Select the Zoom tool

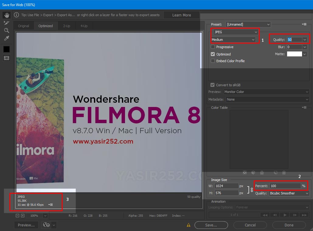click(7, 30)
